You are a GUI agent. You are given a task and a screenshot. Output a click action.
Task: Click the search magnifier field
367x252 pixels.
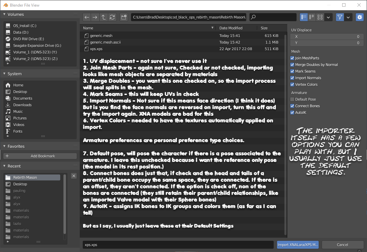coord(273,17)
